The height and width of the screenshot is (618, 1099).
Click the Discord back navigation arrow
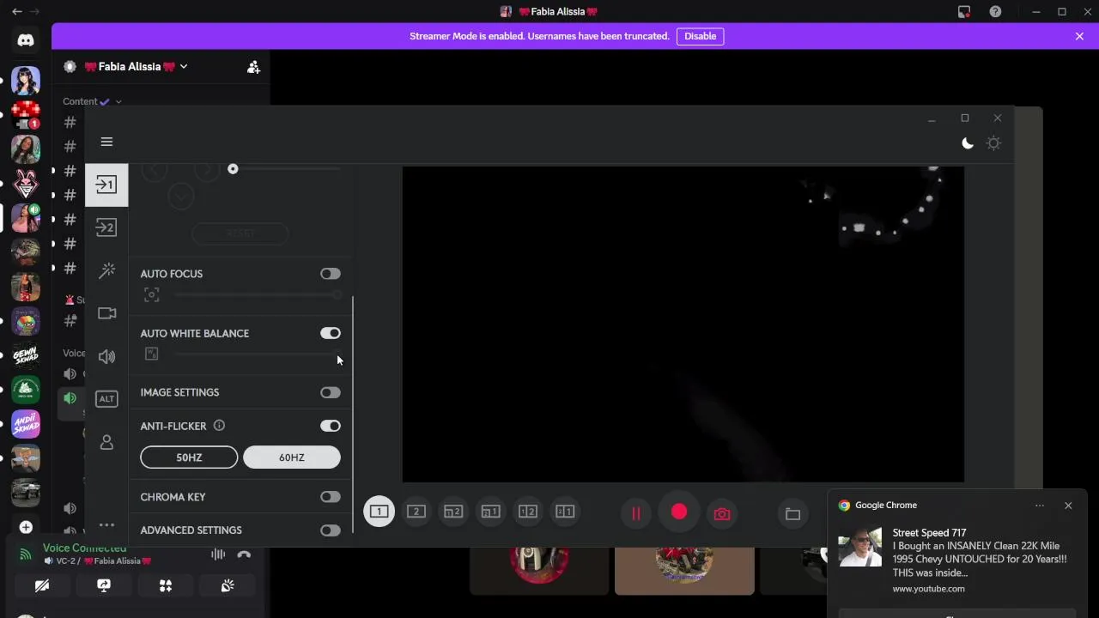[17, 12]
